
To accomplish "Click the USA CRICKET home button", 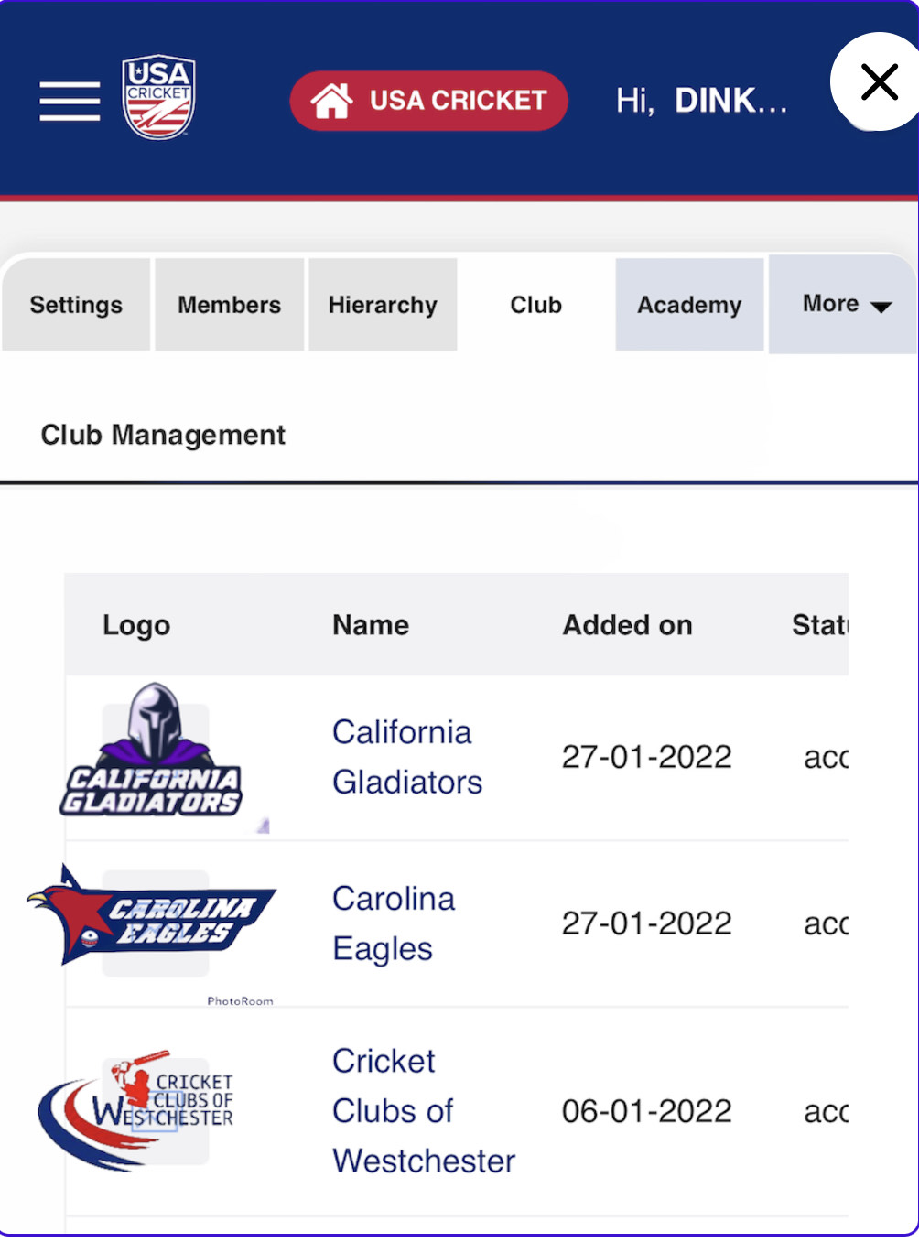I will pyautogui.click(x=429, y=101).
